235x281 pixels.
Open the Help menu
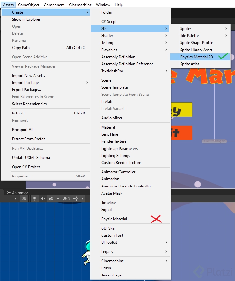119,5
